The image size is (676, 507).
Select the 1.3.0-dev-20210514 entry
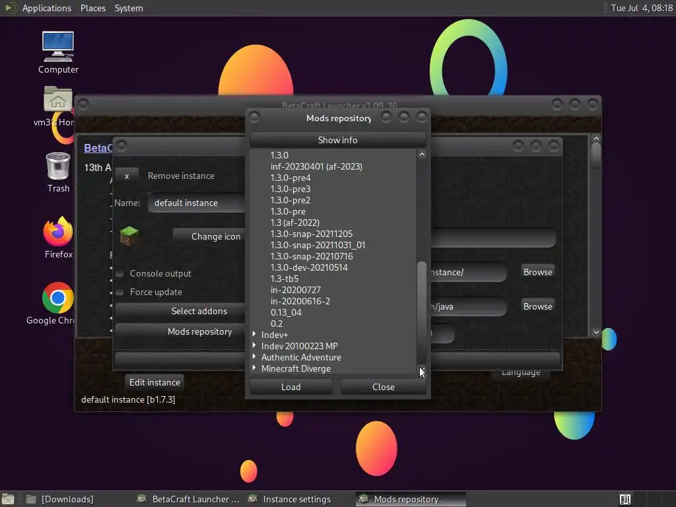point(309,267)
